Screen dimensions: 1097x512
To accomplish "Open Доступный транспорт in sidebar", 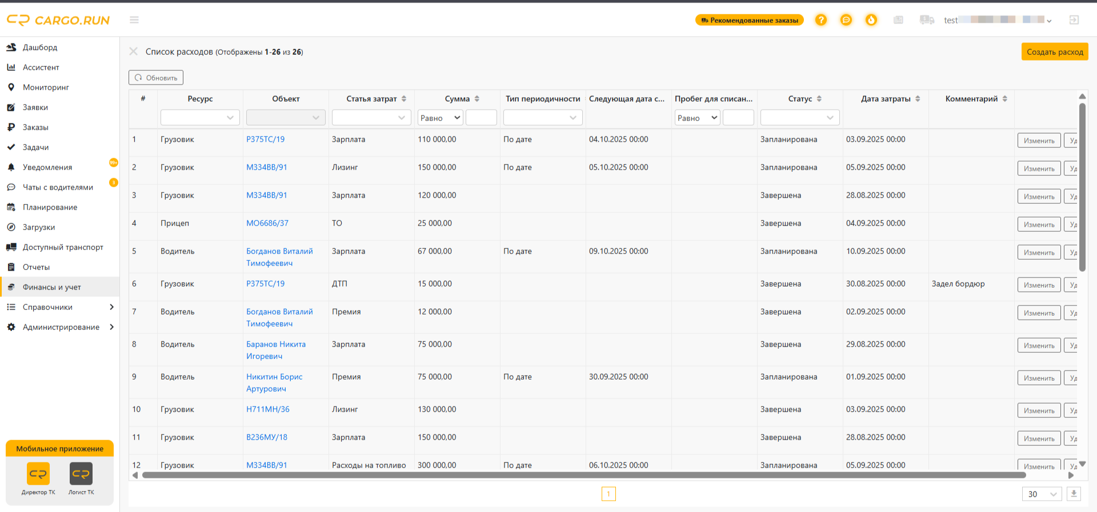I will click(x=59, y=247).
